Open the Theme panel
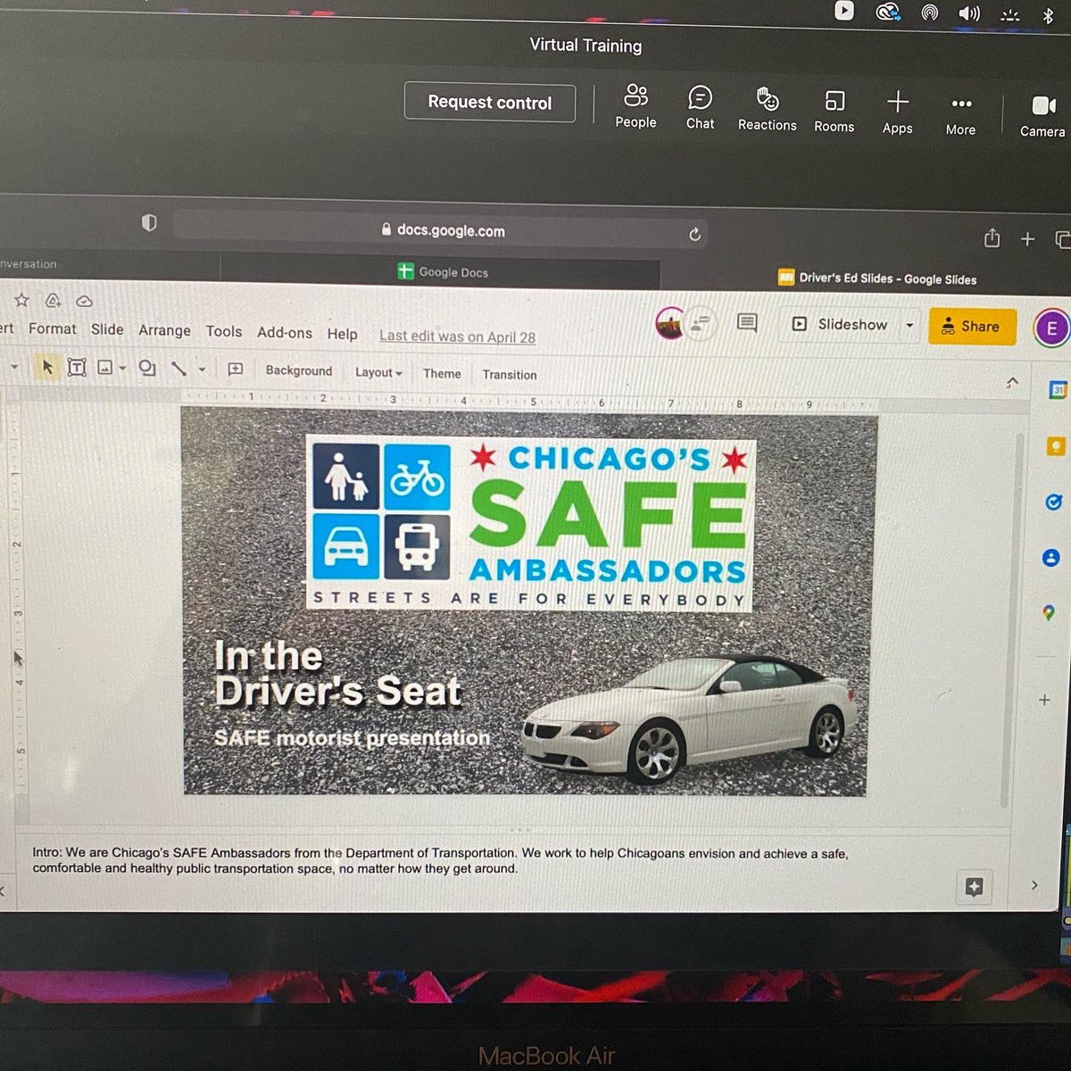The height and width of the screenshot is (1071, 1071). pyautogui.click(x=442, y=374)
